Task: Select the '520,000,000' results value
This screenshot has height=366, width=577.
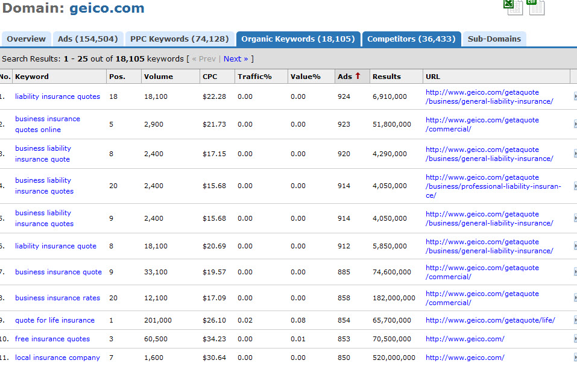Action: click(x=394, y=358)
